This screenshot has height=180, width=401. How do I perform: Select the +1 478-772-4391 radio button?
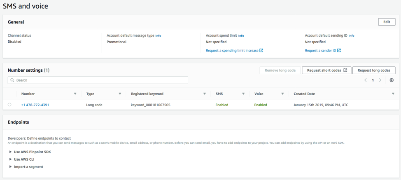[9, 105]
